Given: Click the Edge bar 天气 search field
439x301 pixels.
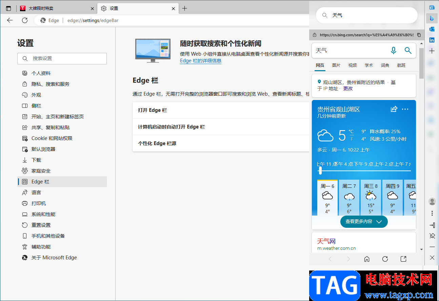Looking at the screenshot, I should [366, 15].
